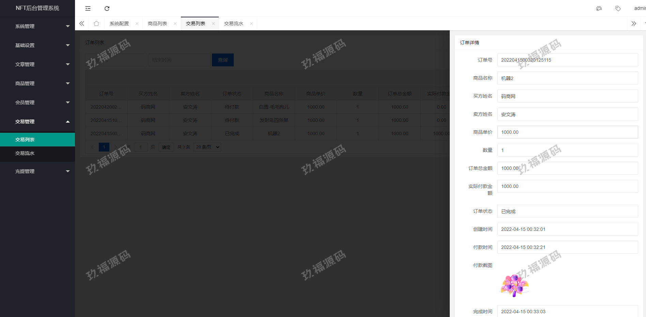646x317 pixels.
Task: Switch to the 商品列表 tab
Action: click(x=157, y=23)
